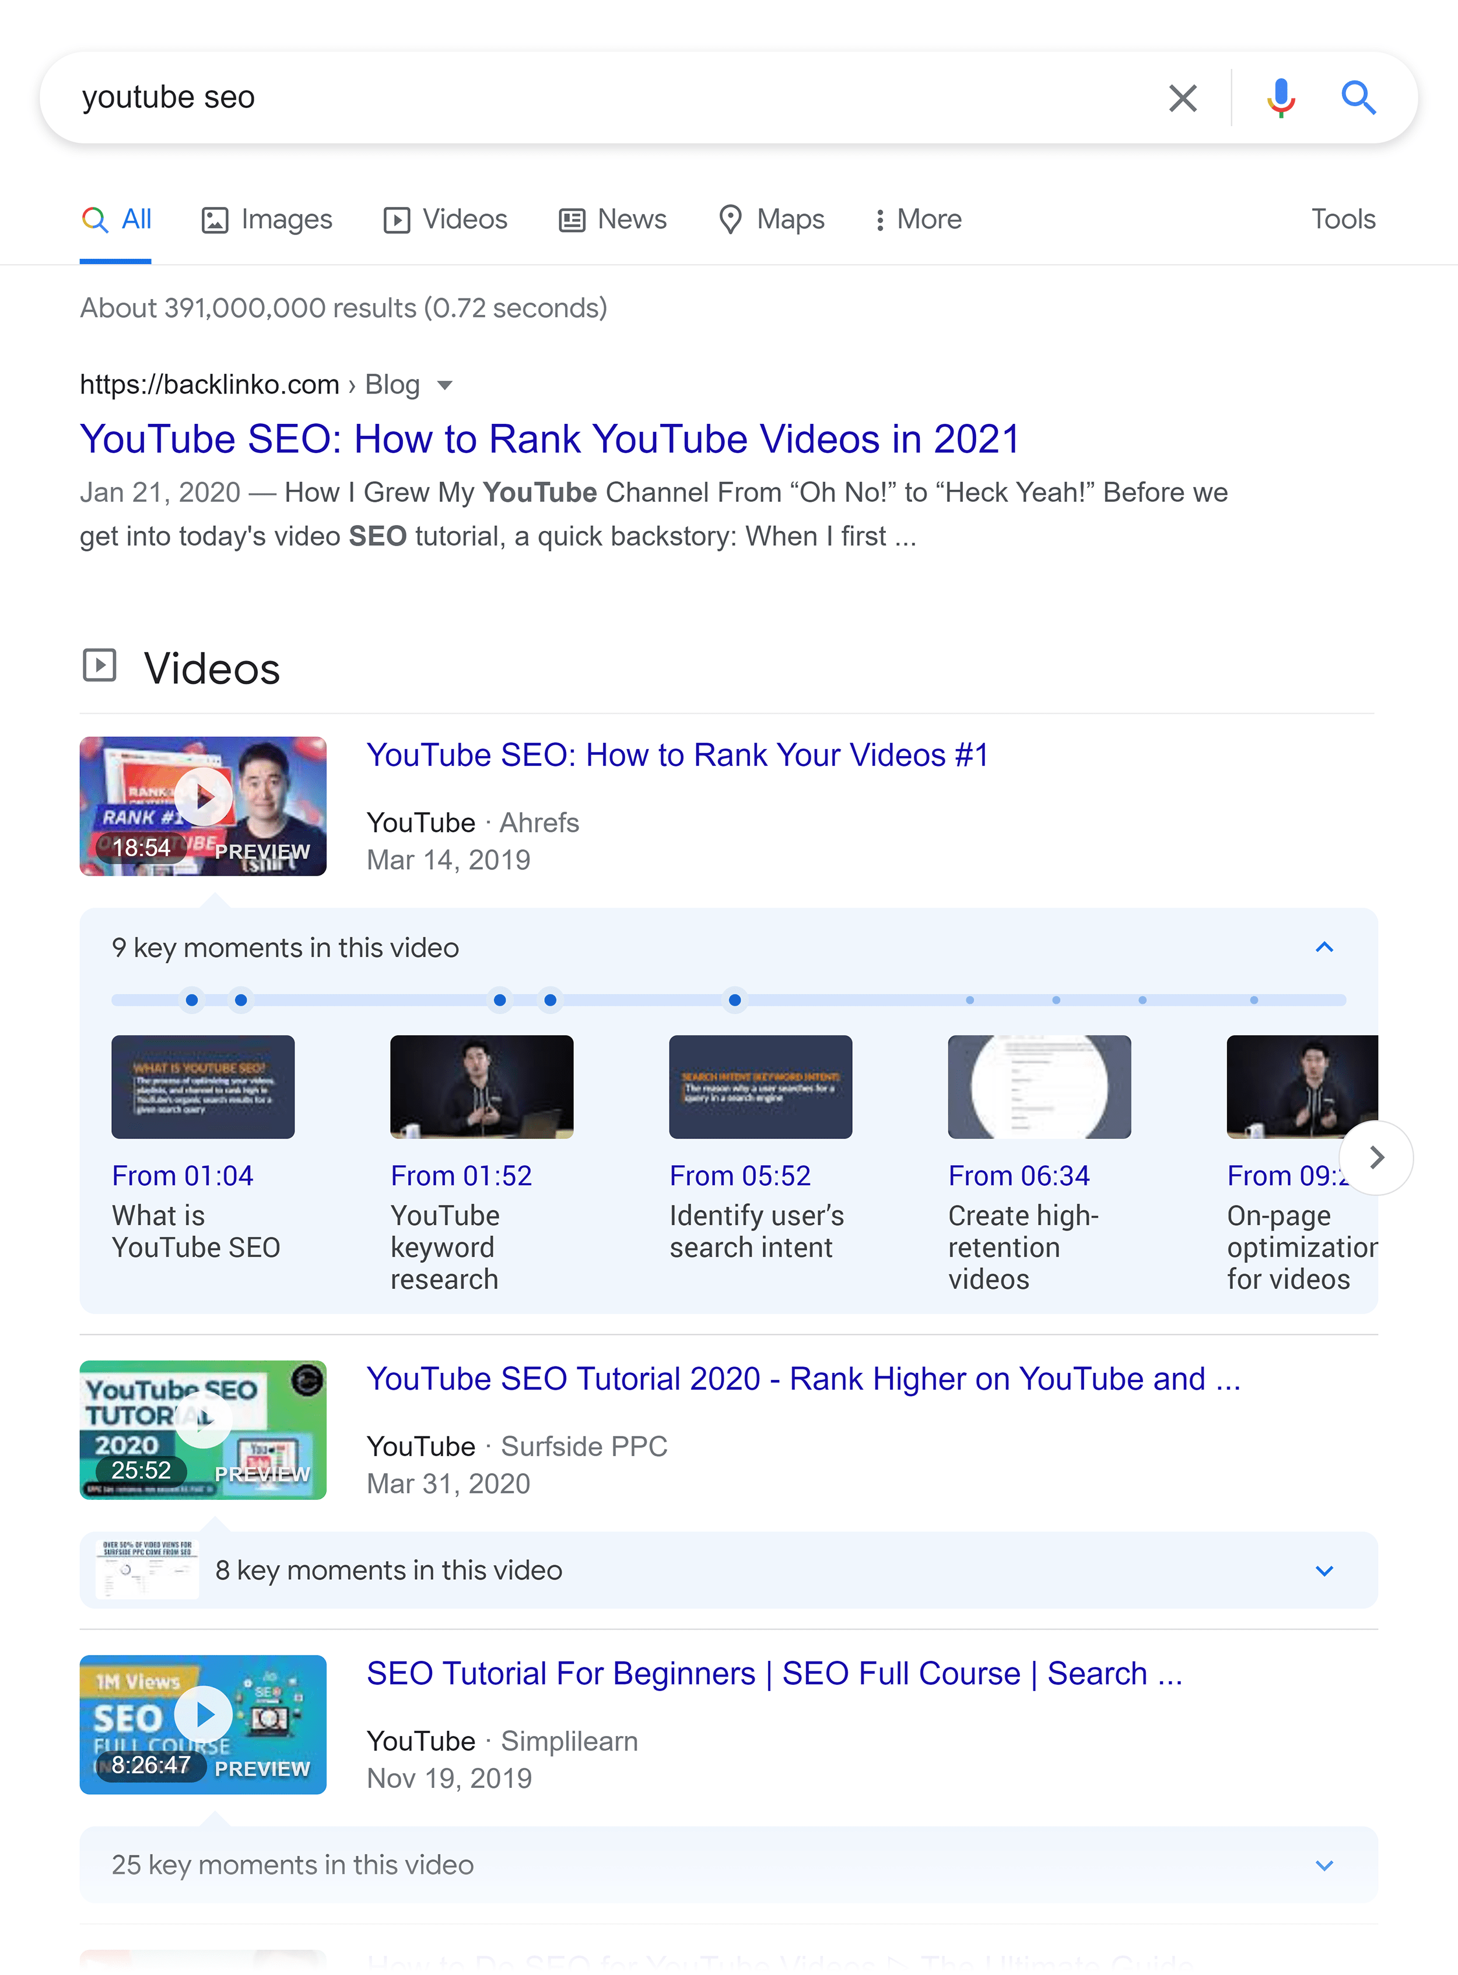The width and height of the screenshot is (1458, 1975).
Task: Click the Videos section header icon
Action: click(x=100, y=665)
